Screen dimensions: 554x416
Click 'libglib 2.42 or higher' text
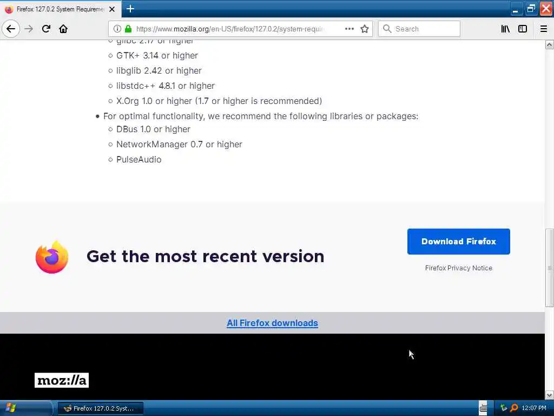[159, 71]
